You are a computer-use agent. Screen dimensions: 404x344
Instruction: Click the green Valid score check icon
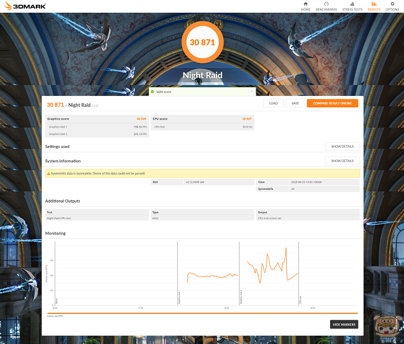(x=152, y=92)
